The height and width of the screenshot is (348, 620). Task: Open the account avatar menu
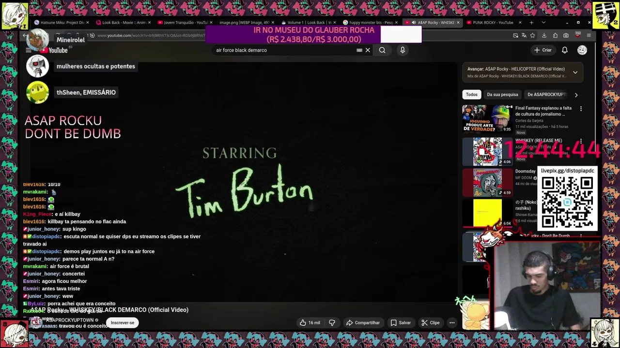click(x=582, y=50)
